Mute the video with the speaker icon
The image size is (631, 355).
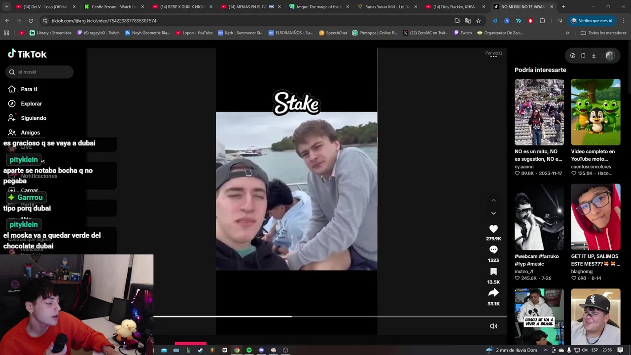pyautogui.click(x=493, y=326)
